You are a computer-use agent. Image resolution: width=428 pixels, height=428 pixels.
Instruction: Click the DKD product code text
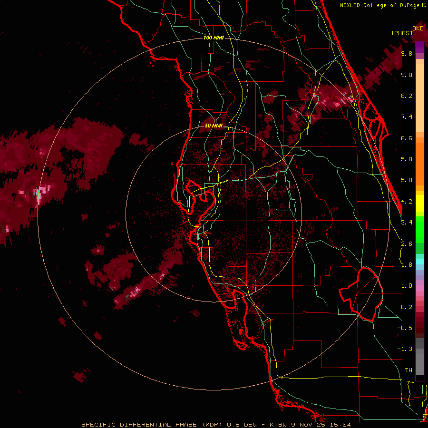tap(418, 29)
